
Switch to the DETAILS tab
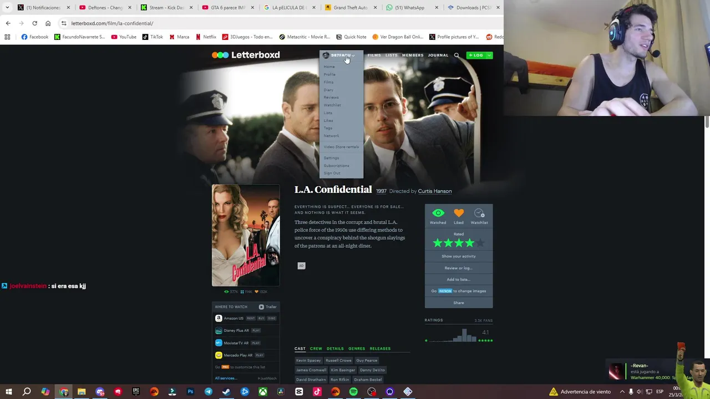[x=335, y=349]
